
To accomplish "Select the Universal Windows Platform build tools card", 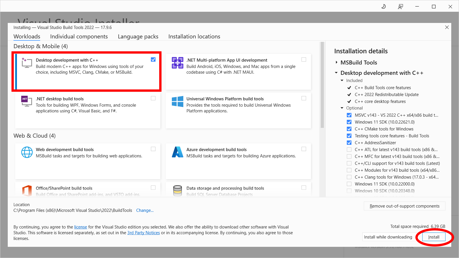I will pos(238,111).
